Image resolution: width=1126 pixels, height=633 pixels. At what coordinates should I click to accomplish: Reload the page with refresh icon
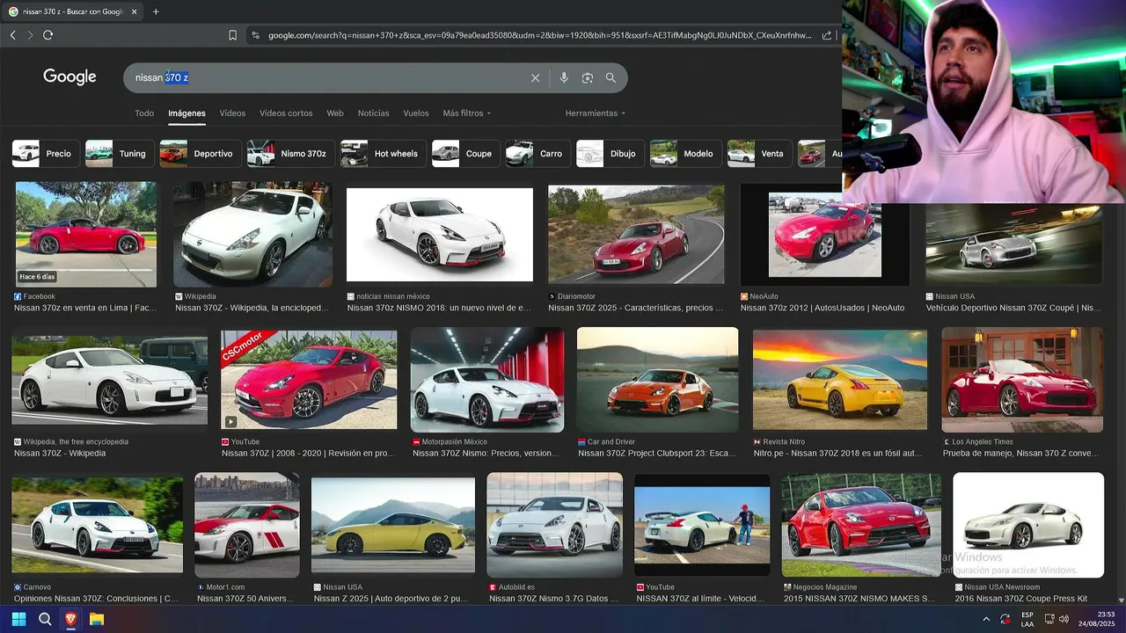[x=48, y=35]
